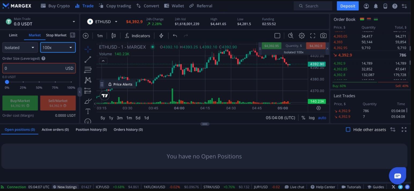
Task: Open the XABCD pattern drawing tool
Action: [88, 80]
